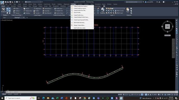179x100 pixels.
Task: Click the Section Views tool
Action: [59, 13]
